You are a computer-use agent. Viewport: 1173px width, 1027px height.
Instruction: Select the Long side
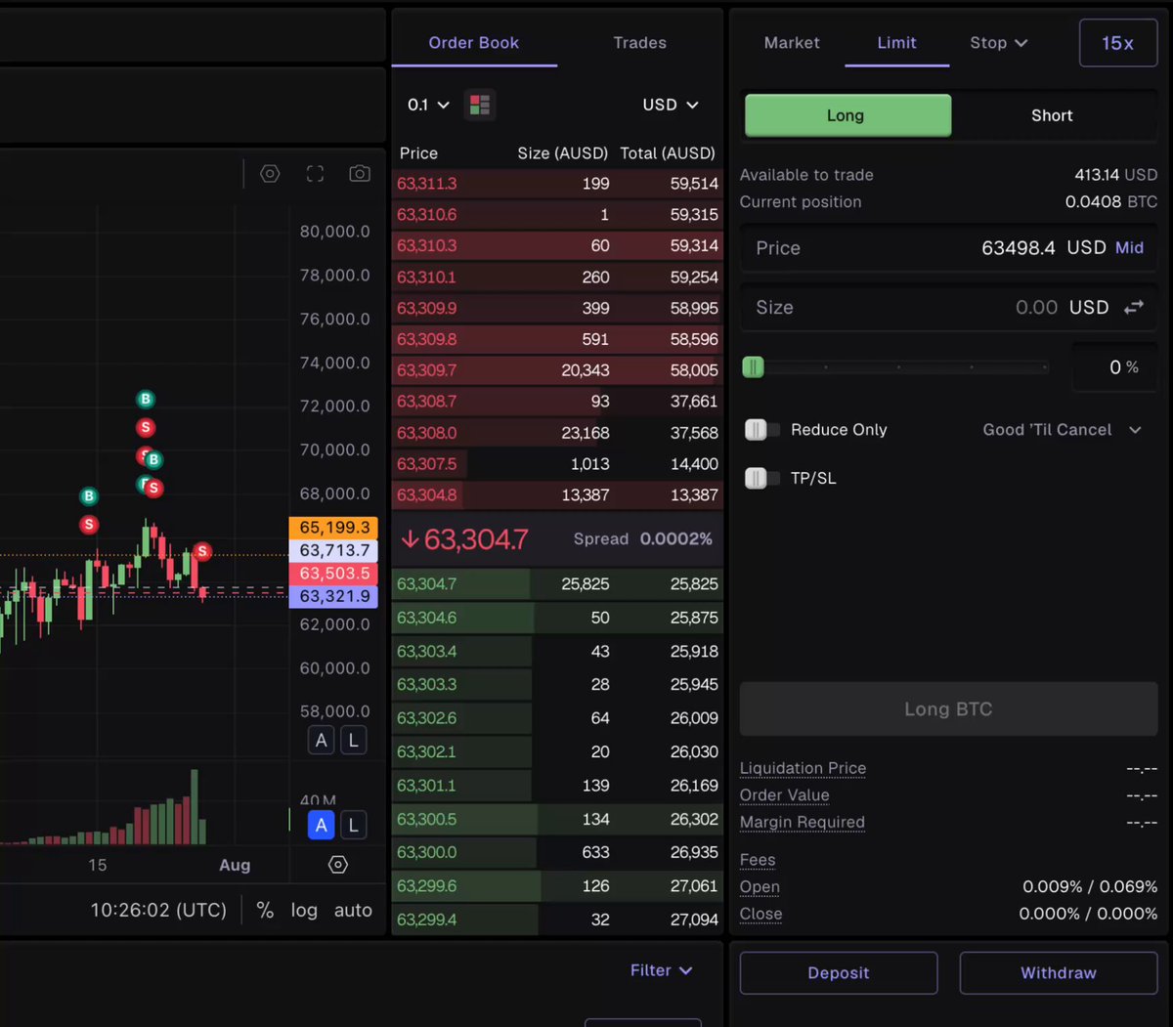click(x=847, y=115)
